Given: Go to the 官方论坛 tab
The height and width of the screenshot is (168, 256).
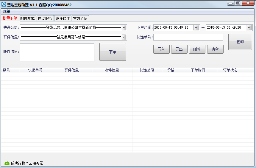Looking at the screenshot, I should coord(80,18).
